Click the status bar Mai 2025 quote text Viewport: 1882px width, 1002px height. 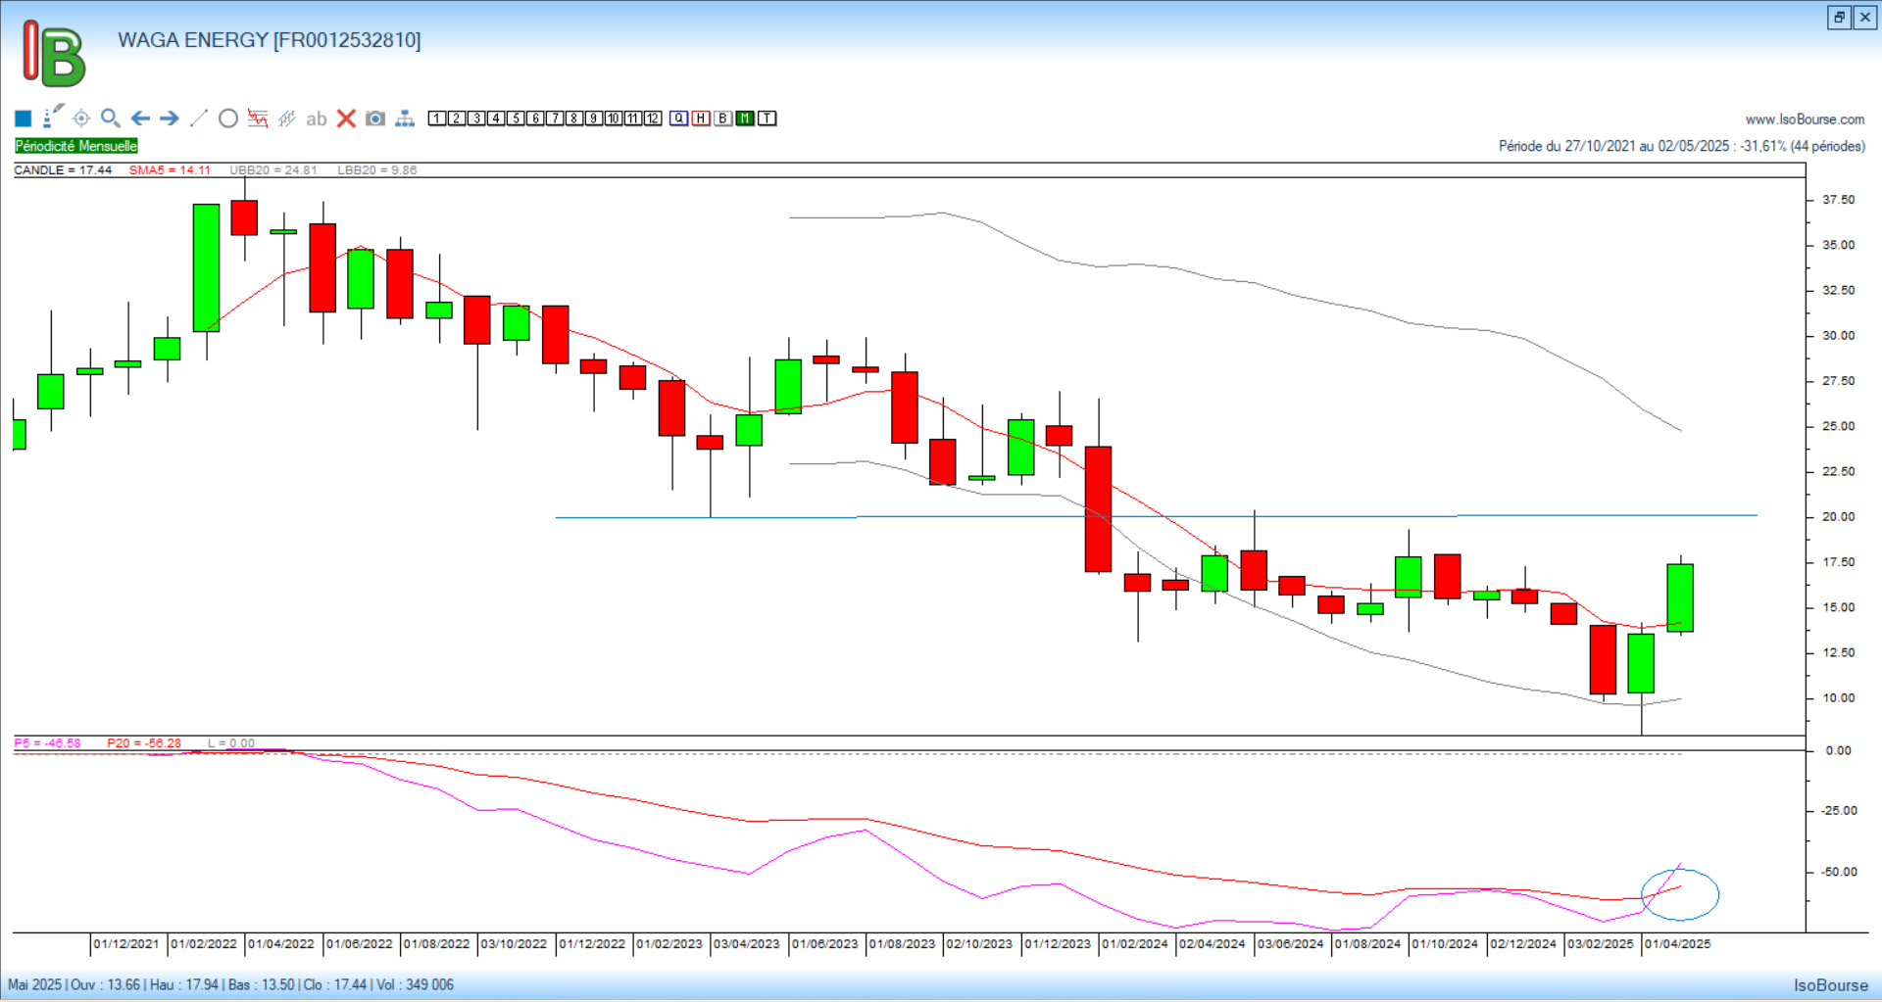click(x=231, y=984)
